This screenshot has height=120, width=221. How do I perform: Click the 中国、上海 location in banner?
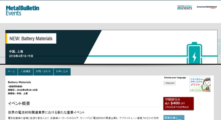(x=16, y=51)
